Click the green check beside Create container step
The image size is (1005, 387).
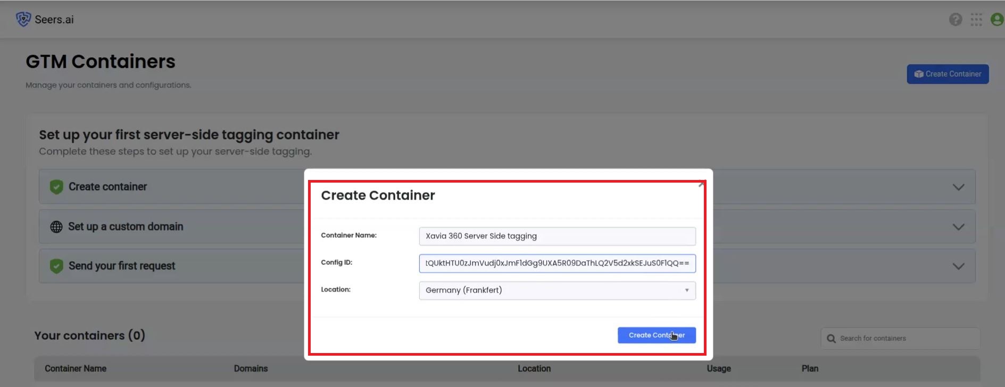56,187
